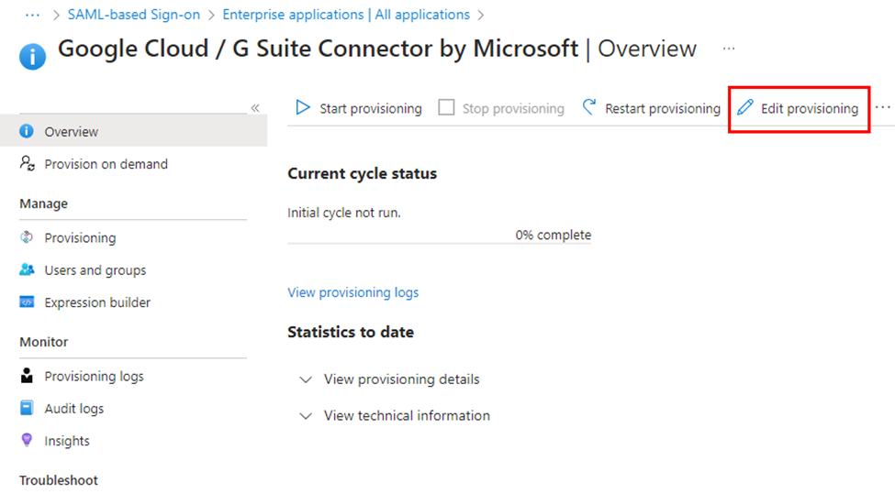The width and height of the screenshot is (895, 494).
Task: Navigate to Enterprise applications breadcrumb
Action: (345, 15)
